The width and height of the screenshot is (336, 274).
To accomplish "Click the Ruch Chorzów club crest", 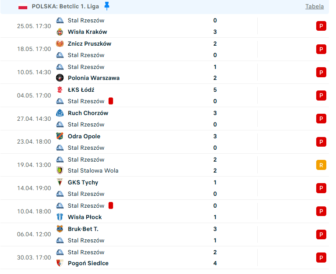I will tap(60, 113).
